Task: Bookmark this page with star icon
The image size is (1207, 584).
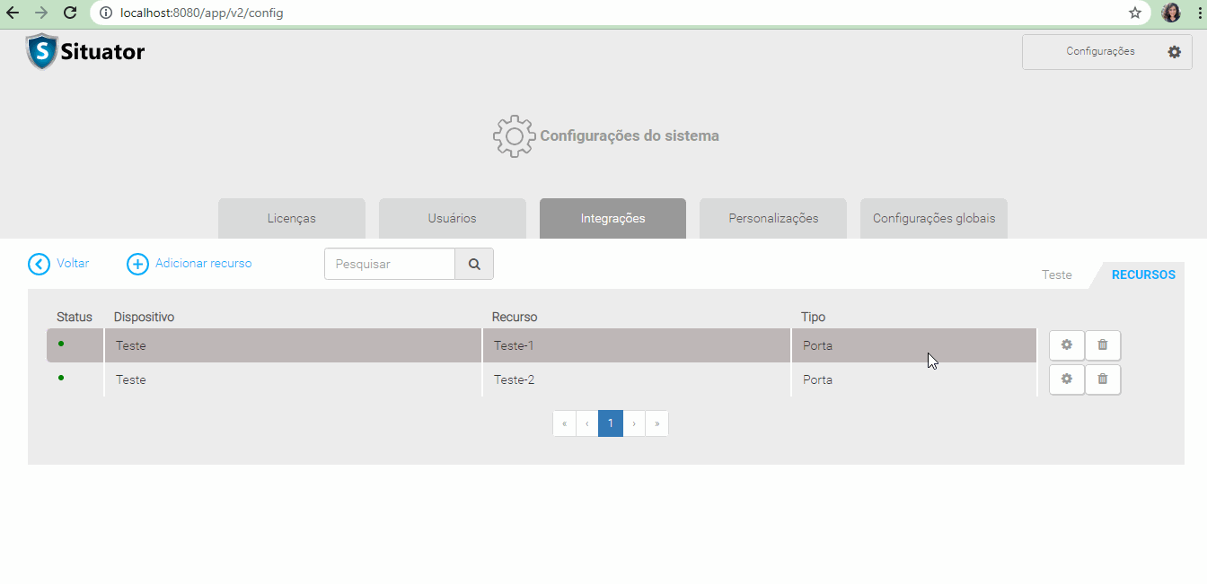Action: pyautogui.click(x=1135, y=13)
